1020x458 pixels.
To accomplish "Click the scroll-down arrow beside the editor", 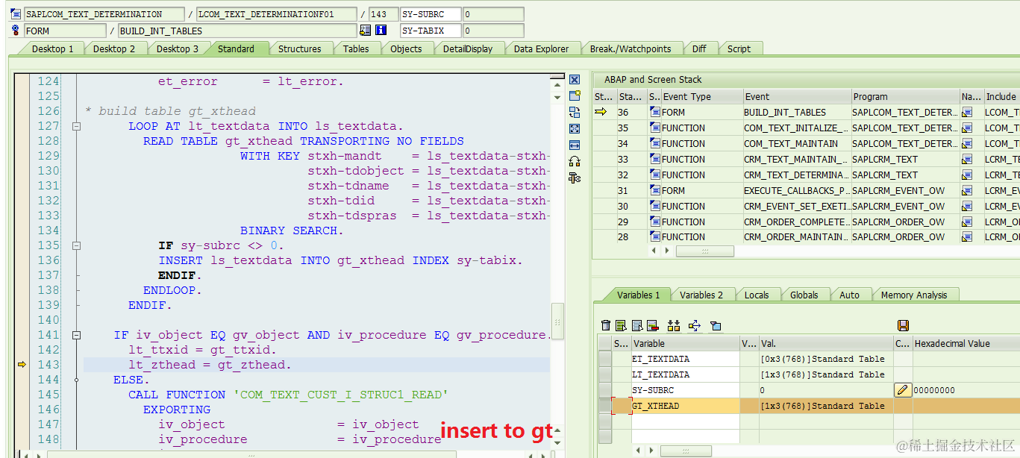I will point(557,97).
